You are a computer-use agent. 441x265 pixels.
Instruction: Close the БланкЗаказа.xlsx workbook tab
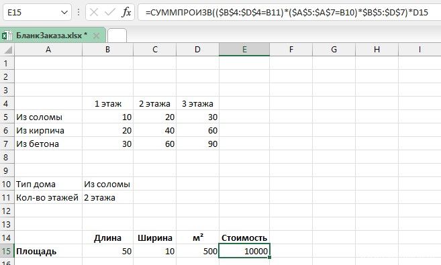96,36
